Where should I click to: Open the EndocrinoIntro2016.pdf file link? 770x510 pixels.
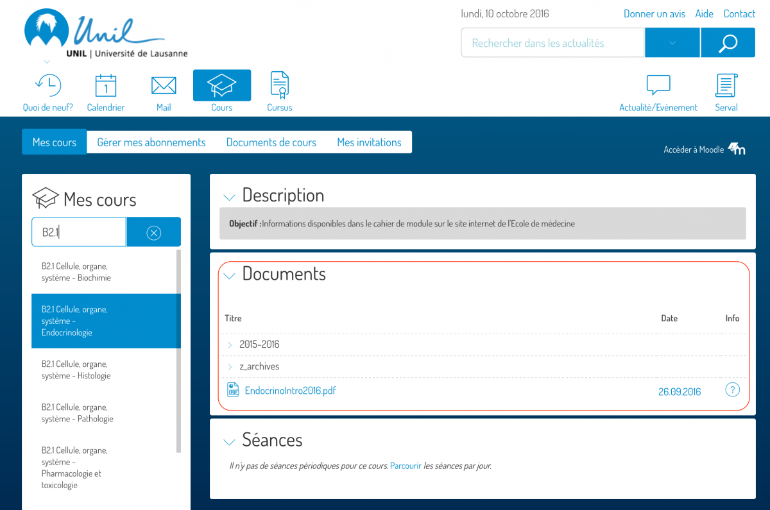coord(290,390)
